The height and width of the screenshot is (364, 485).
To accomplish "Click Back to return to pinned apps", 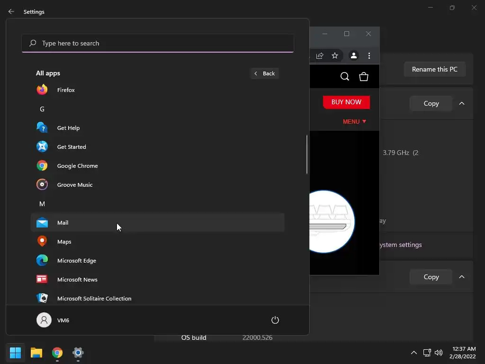I will point(264,73).
